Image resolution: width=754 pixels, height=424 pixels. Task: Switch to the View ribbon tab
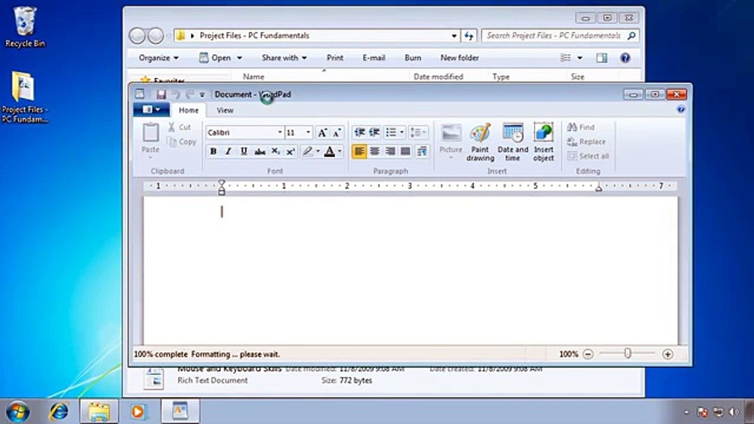tap(225, 110)
